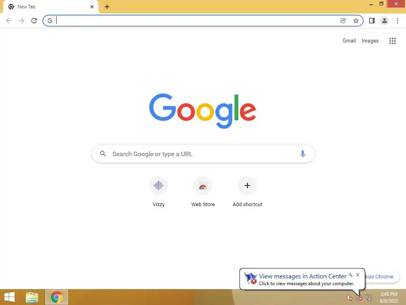Open Images link
The width and height of the screenshot is (406, 305).
370,41
